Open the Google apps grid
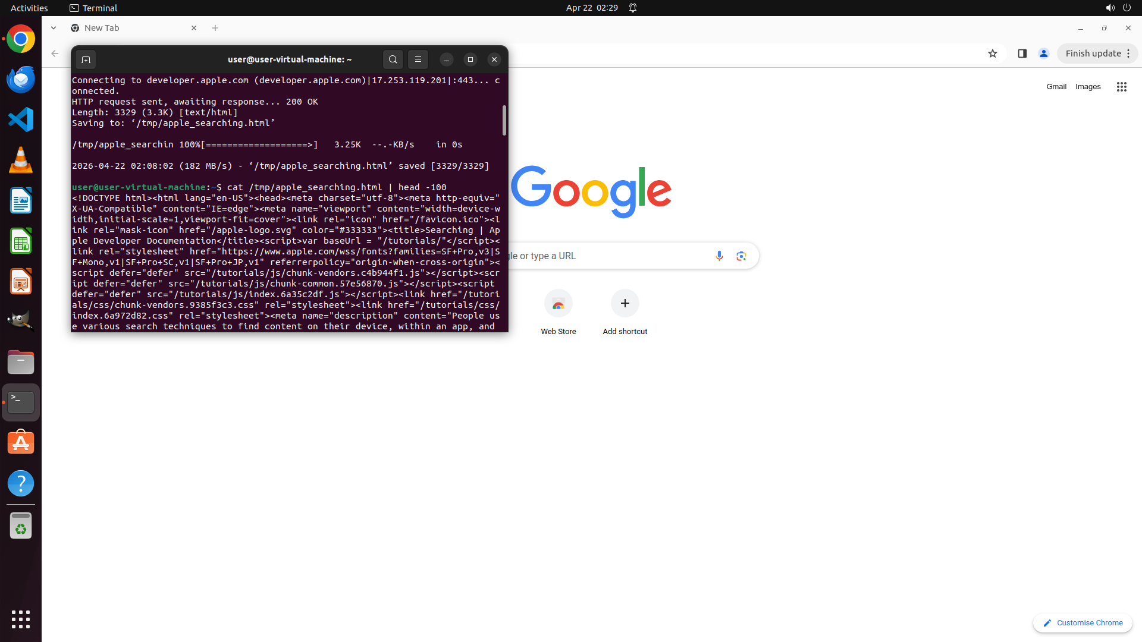The image size is (1142, 642). [x=1121, y=87]
